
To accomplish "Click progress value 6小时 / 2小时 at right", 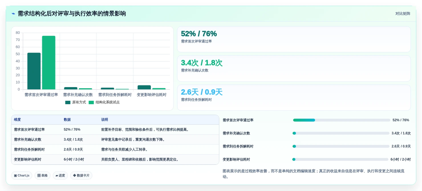I will (401, 159).
